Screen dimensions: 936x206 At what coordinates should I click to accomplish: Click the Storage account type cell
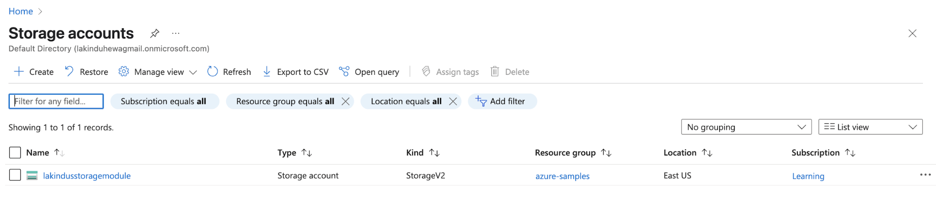pyautogui.click(x=308, y=176)
